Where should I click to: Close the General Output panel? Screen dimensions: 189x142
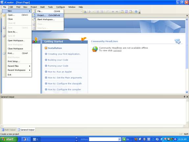point(187,97)
